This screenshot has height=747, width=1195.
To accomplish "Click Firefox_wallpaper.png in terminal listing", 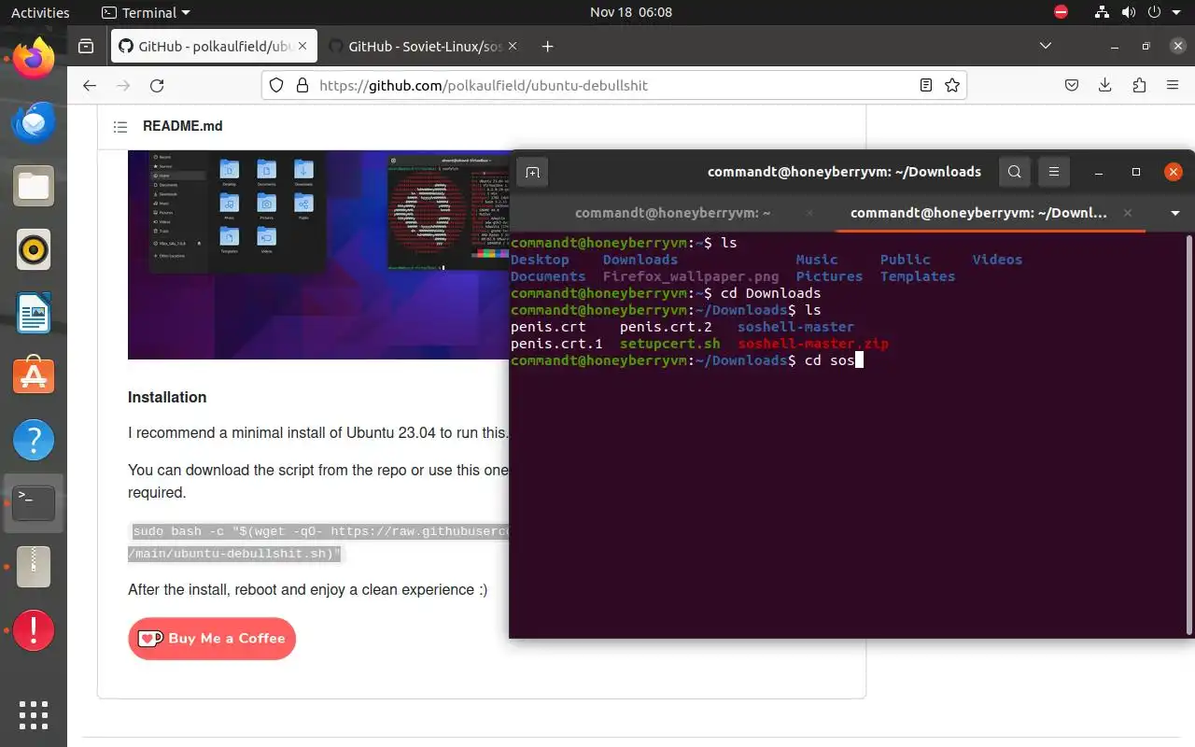I will [x=691, y=276].
